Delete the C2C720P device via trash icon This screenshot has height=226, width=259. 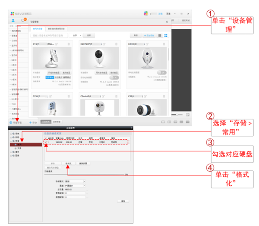click(117, 44)
